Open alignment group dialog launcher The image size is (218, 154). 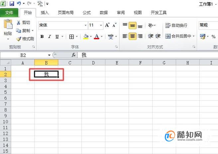194,47
